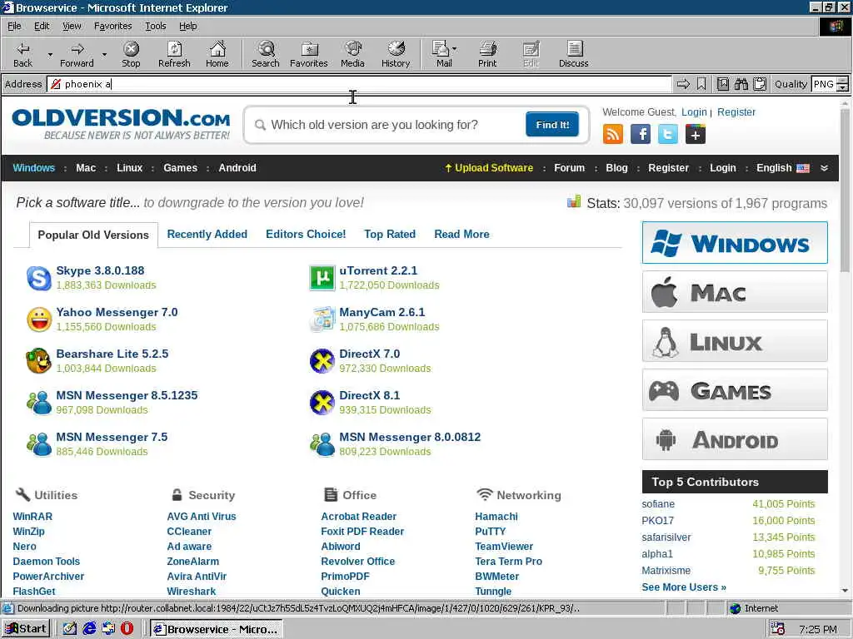Open the History toolbar button

(396, 54)
